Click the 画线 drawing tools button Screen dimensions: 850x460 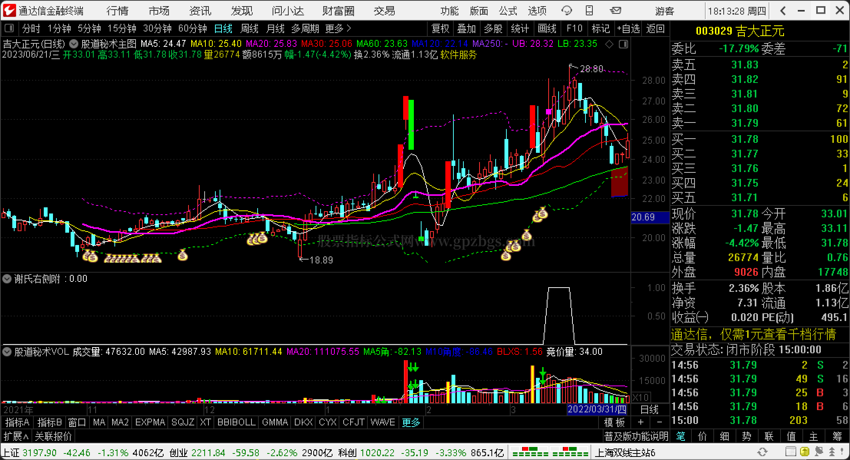(547, 28)
